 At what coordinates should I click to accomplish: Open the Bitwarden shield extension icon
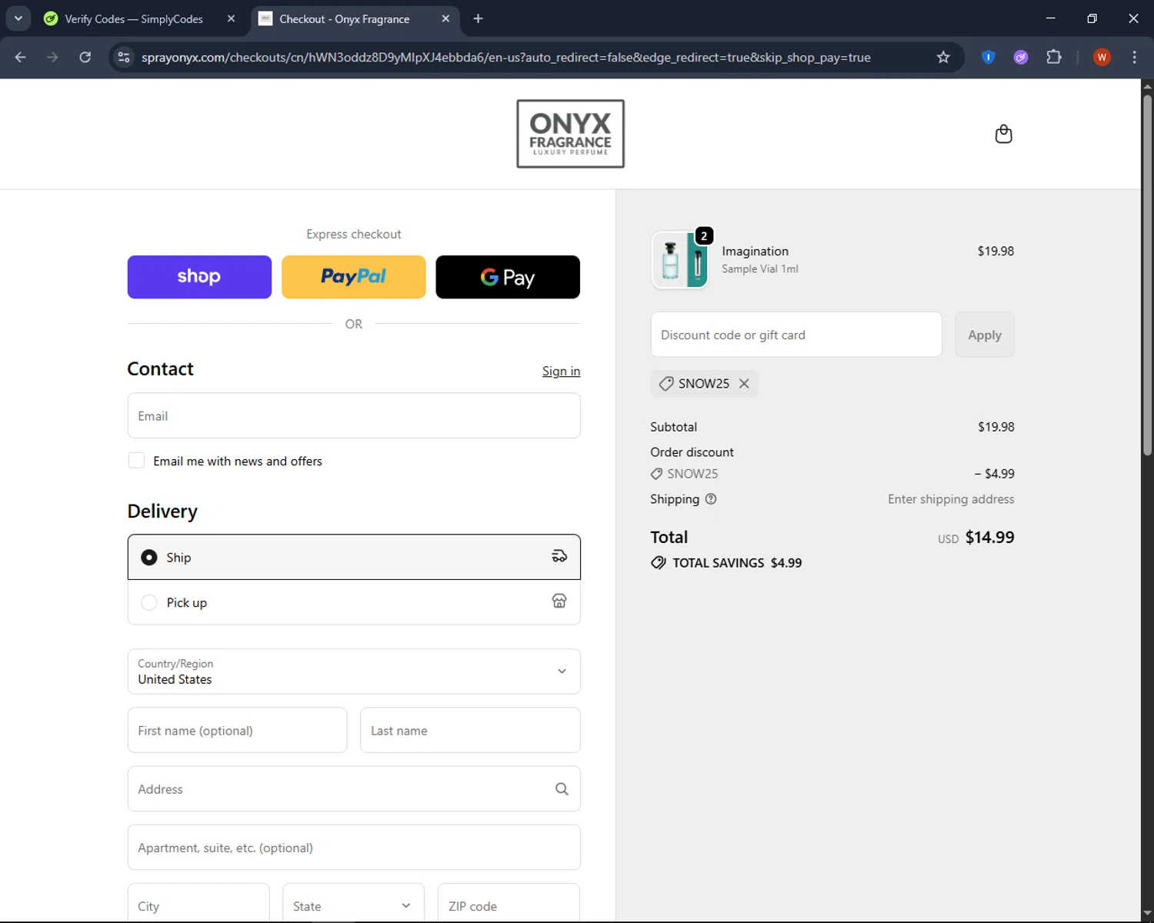[989, 57]
